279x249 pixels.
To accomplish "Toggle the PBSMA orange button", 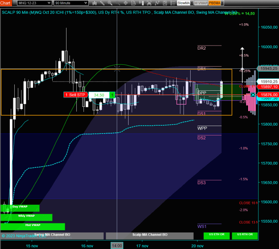I will click(x=215, y=3).
